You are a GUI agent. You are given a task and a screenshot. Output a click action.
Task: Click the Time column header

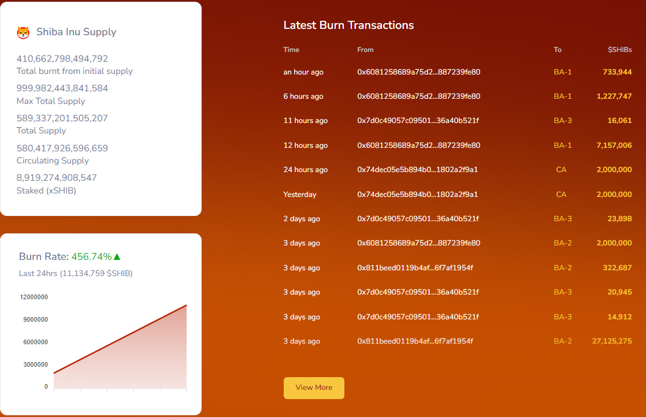(x=291, y=50)
